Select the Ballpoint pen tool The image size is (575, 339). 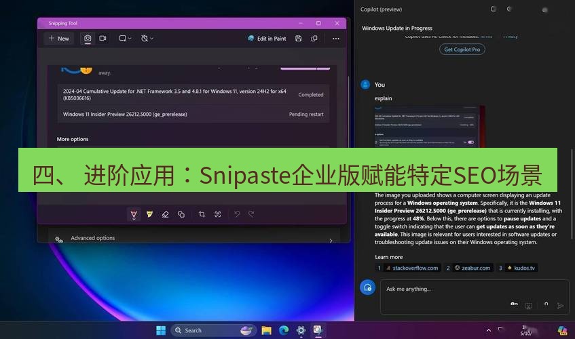pyautogui.click(x=134, y=214)
